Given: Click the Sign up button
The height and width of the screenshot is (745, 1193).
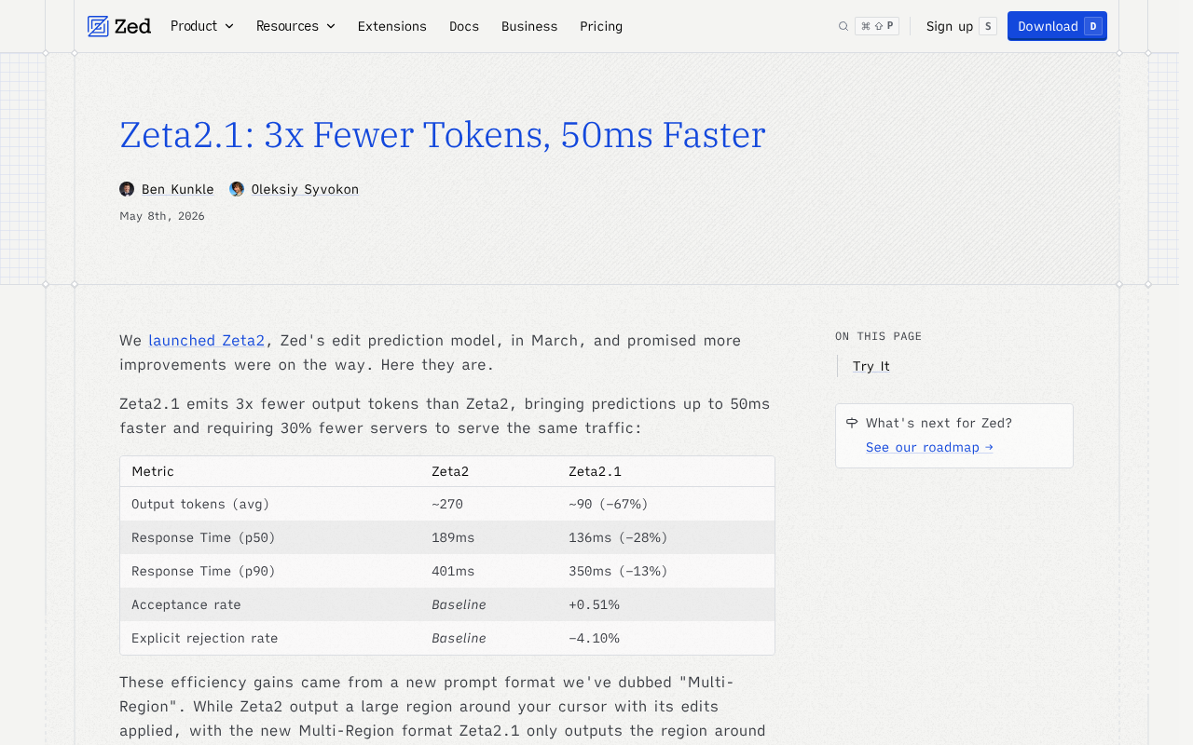Looking at the screenshot, I should pos(961,26).
